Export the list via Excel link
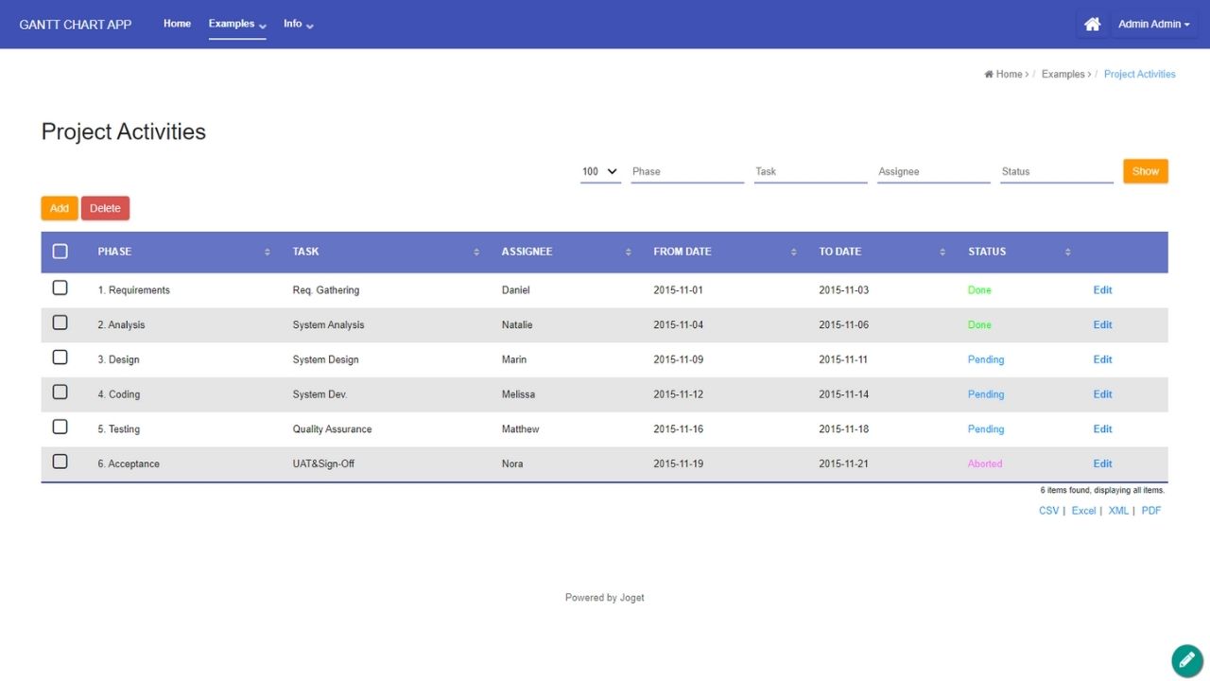Image resolution: width=1210 pixels, height=681 pixels. [x=1083, y=511]
